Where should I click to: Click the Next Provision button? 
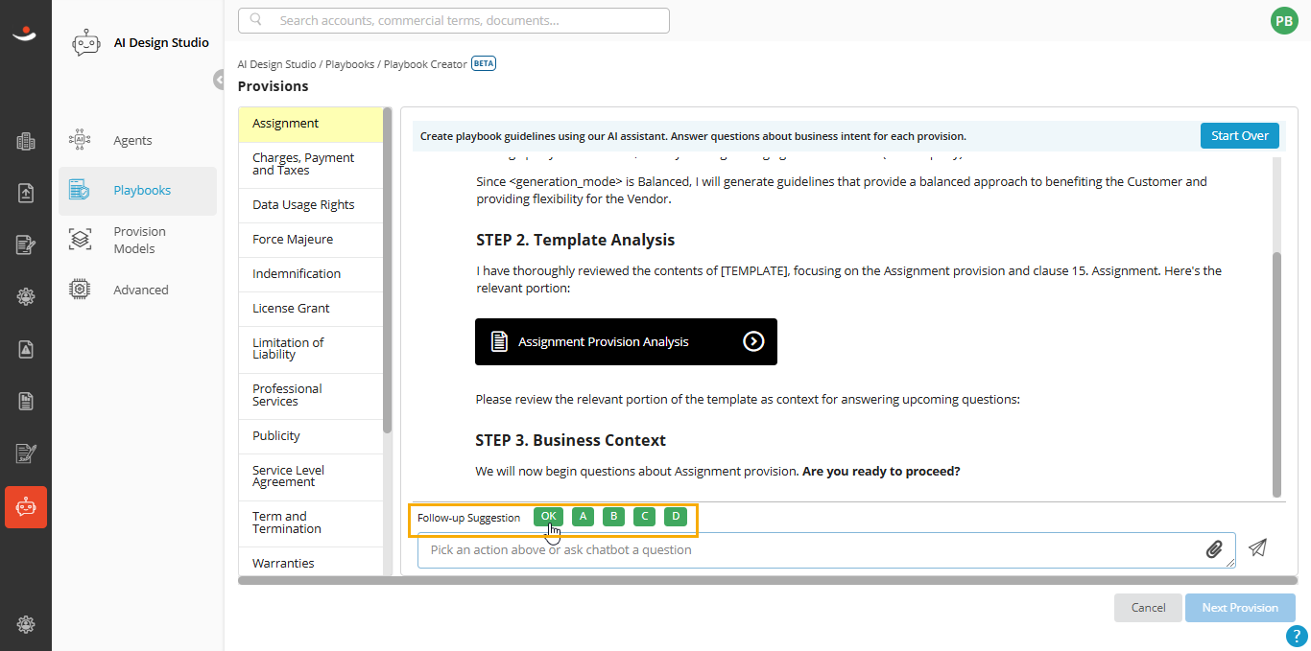click(x=1240, y=607)
